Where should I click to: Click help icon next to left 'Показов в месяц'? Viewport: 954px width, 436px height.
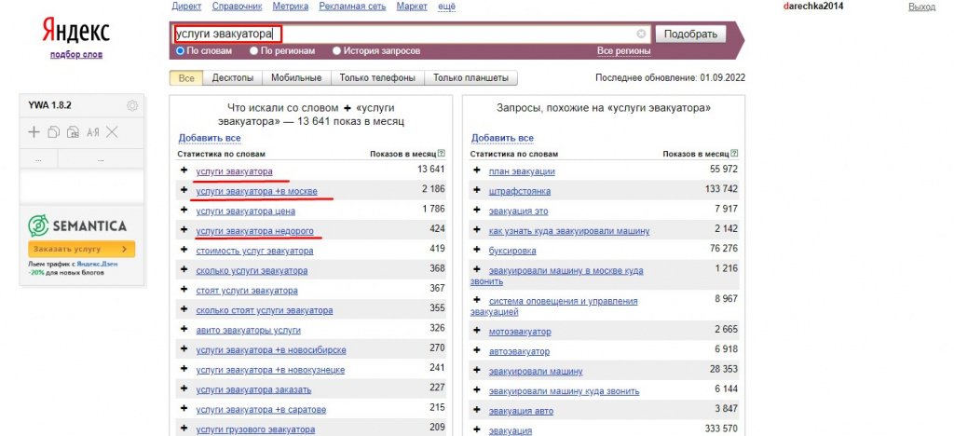click(442, 154)
